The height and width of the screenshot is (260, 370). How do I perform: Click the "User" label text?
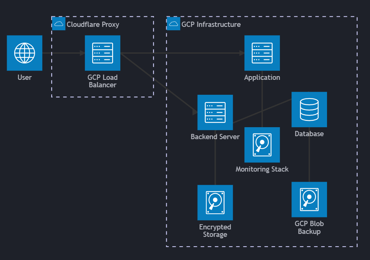point(25,78)
